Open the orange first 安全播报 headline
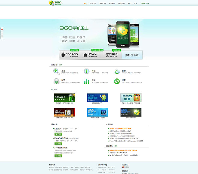198x174 pixels. tap(123, 150)
